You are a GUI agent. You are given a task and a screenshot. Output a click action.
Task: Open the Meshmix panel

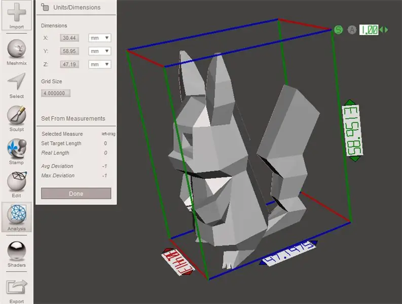[x=17, y=52]
